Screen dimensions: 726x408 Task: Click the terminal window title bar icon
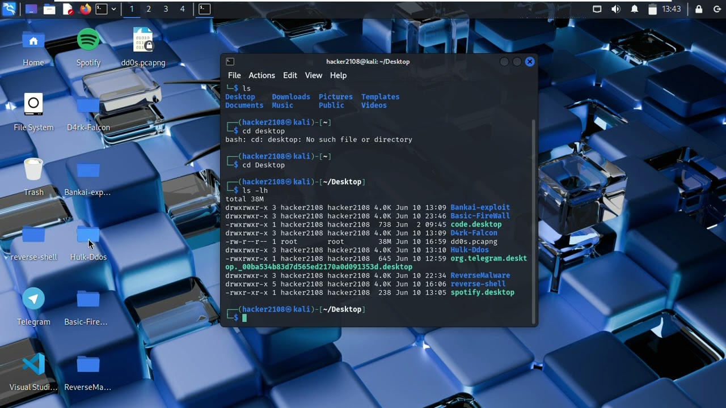click(230, 62)
